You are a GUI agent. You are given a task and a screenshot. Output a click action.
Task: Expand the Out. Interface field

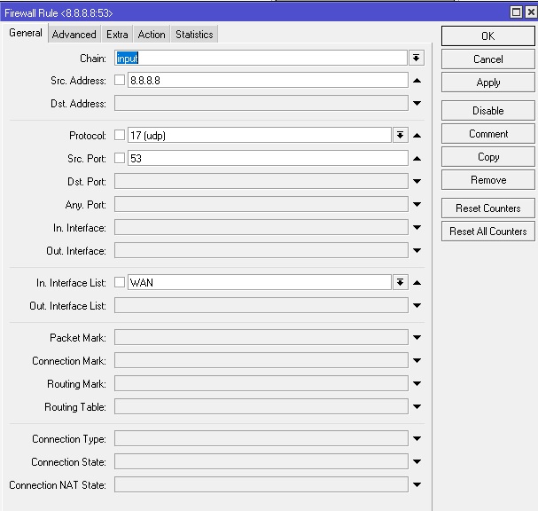[x=417, y=250]
